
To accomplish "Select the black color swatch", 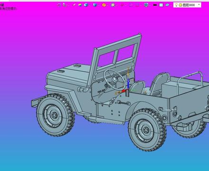I will click(x=155, y=5).
